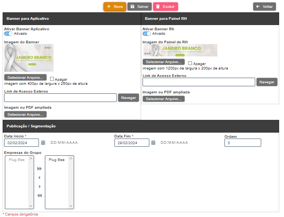
Task: Save the banner with Salvar
Action: pyautogui.click(x=139, y=7)
